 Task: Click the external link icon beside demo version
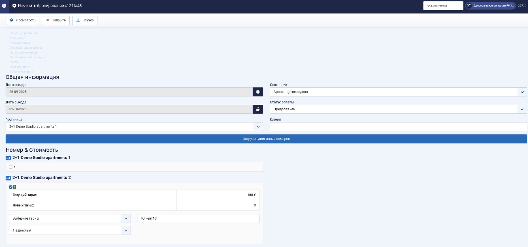469,6
